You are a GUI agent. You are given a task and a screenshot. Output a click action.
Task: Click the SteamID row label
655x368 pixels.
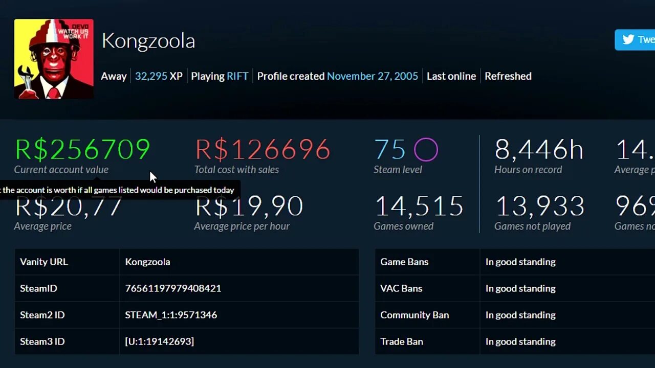[38, 288]
